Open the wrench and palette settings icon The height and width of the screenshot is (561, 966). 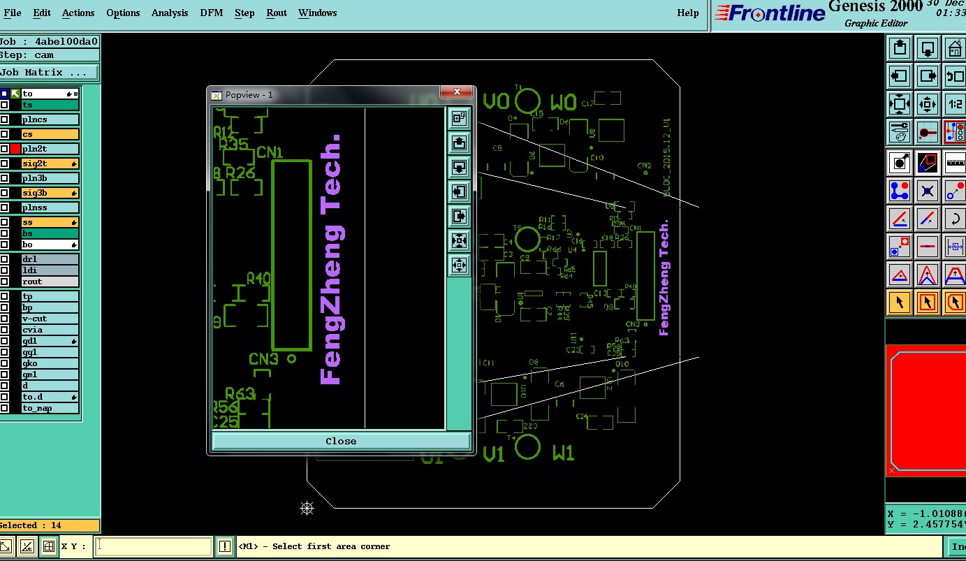(x=900, y=132)
